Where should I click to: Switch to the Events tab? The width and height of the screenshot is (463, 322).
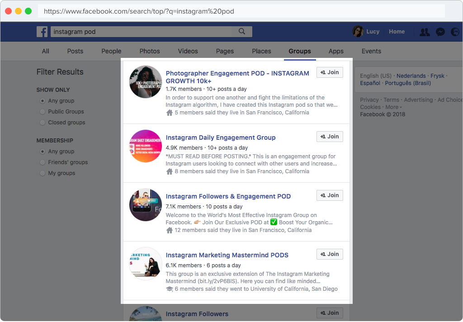click(371, 51)
